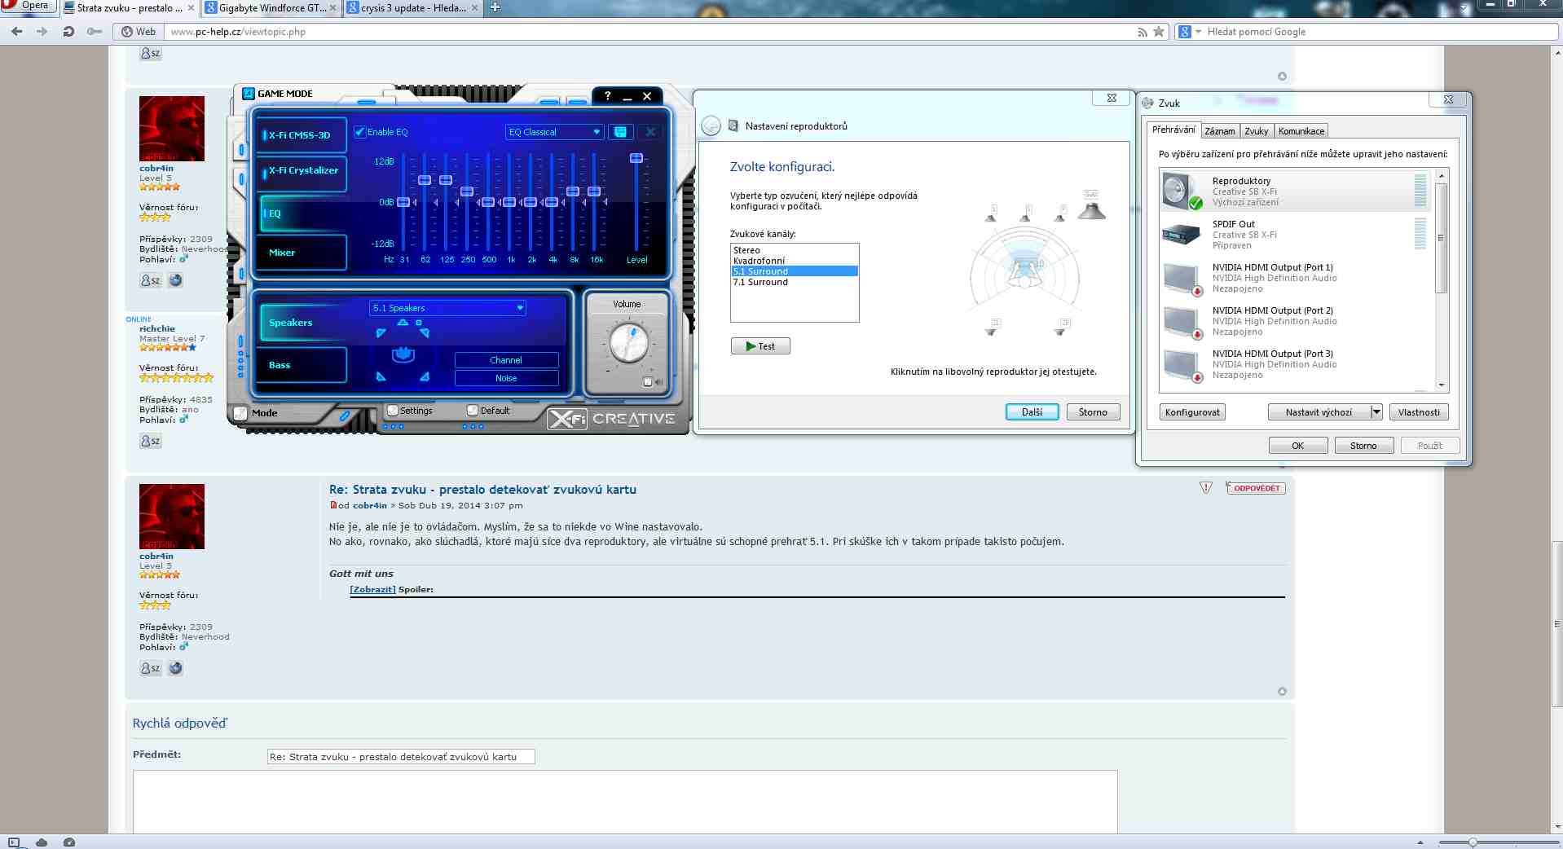Report the post with the exclamation icon

[1206, 488]
